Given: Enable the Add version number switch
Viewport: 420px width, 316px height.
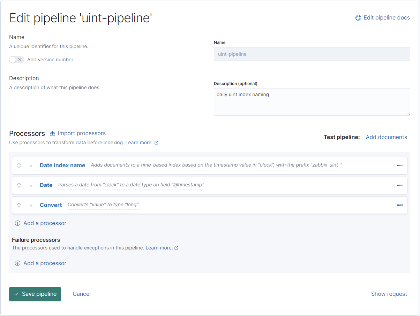Looking at the screenshot, I should 16,60.
